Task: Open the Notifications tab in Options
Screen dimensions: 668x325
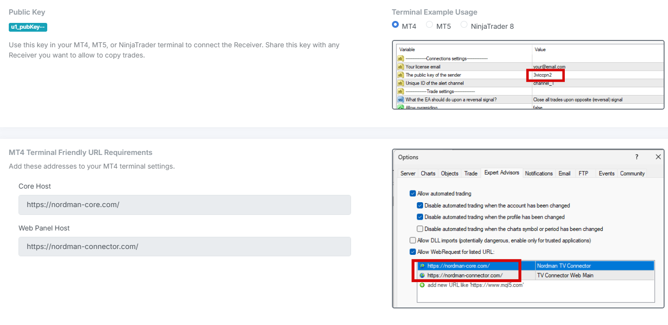Action: coord(539,173)
